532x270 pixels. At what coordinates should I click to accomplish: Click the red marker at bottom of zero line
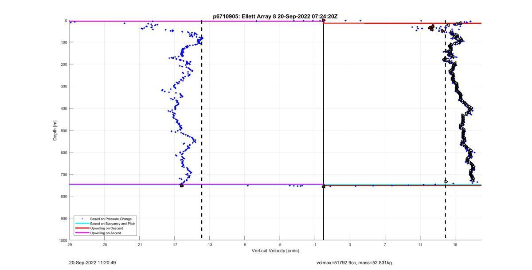323,186
